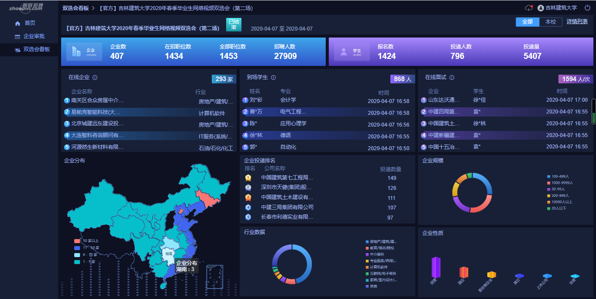Click the South China Sea islands inset map
Image resolution: width=596 pixels, height=299 pixels.
(215, 277)
